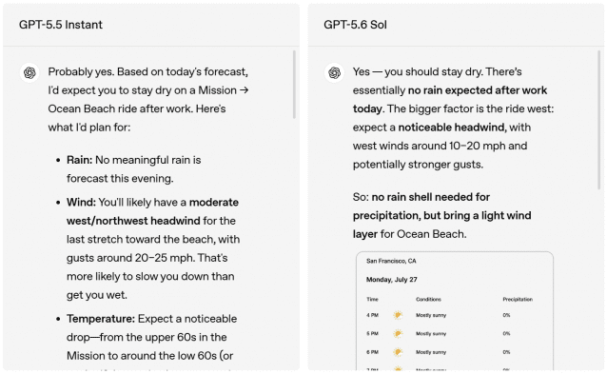Image resolution: width=607 pixels, height=374 pixels.
Task: Click the scrollbar in the GPT-5.5 Instant panel
Action: (x=294, y=85)
